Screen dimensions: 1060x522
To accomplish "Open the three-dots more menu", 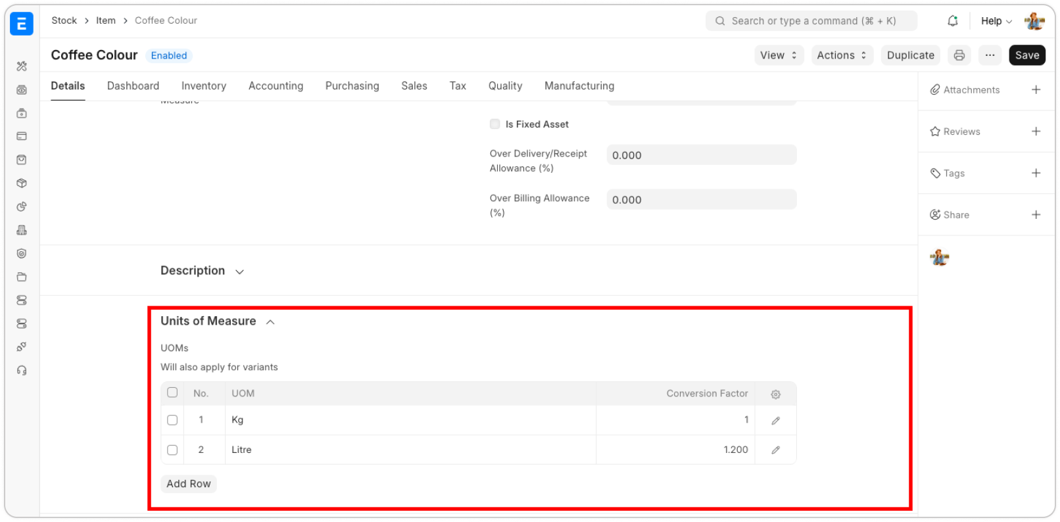I will [x=990, y=55].
